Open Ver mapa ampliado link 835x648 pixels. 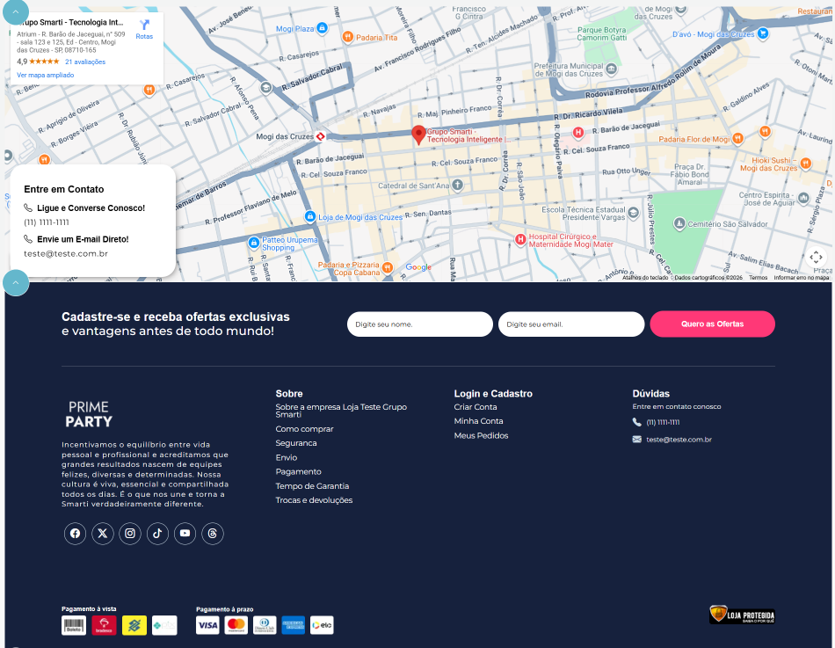click(x=45, y=75)
